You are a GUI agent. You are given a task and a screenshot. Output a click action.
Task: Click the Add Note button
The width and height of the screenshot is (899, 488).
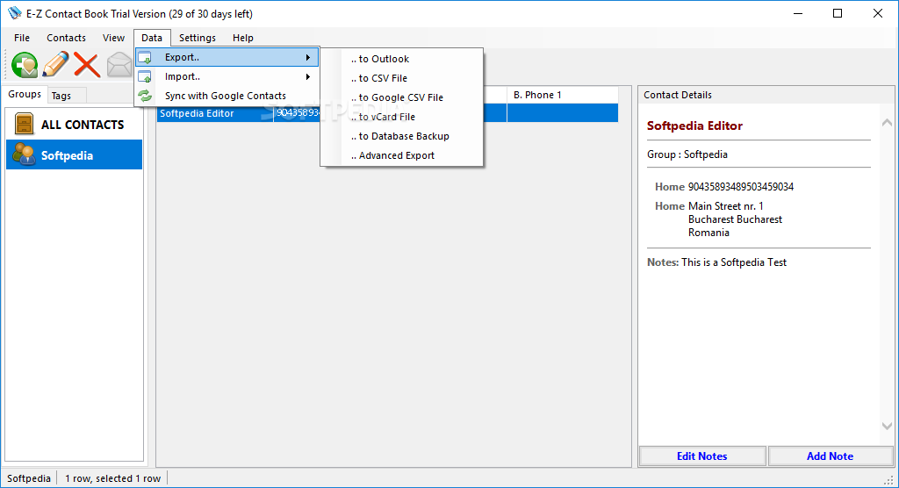pos(831,456)
